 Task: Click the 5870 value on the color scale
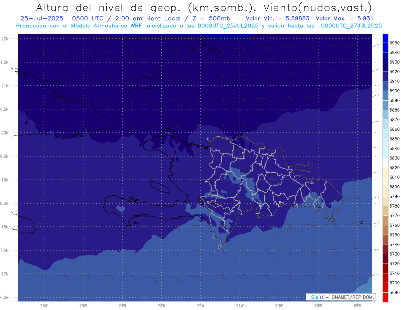pos(395,120)
